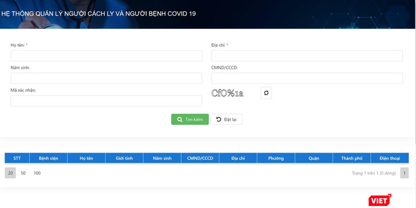Click the Đặt lại reset button
Viewport: 416px width, 208px height.
(226, 119)
